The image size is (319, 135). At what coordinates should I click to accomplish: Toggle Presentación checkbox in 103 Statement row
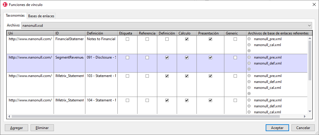210,76
